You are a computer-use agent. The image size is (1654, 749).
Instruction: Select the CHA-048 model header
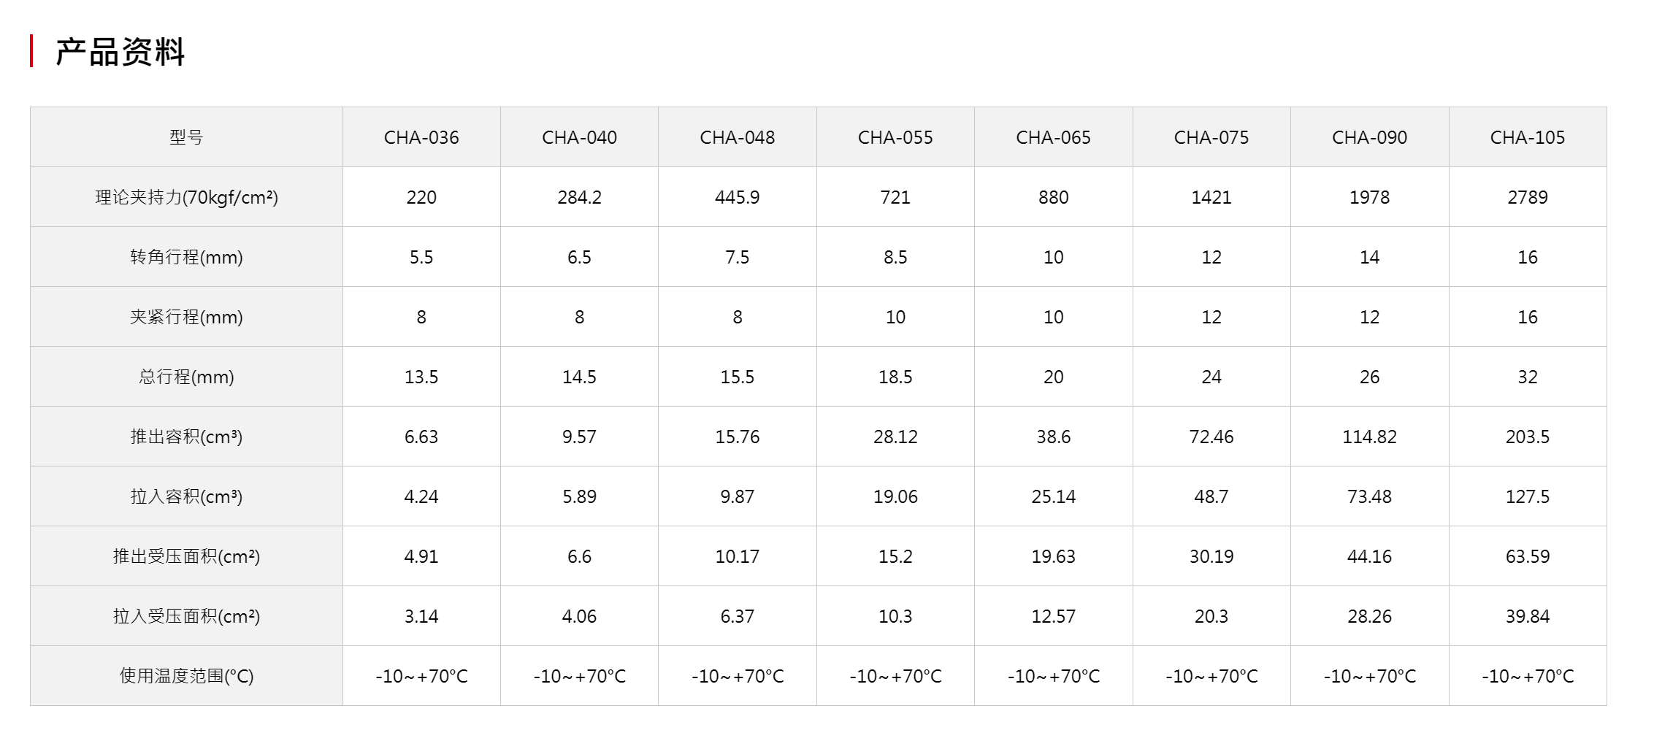[738, 137]
